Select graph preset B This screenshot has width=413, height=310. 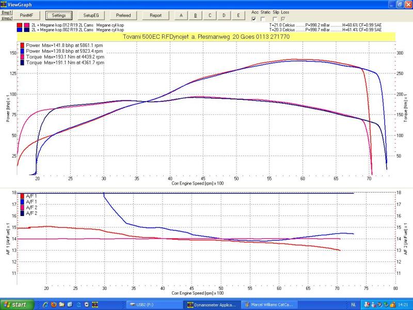tap(195, 16)
